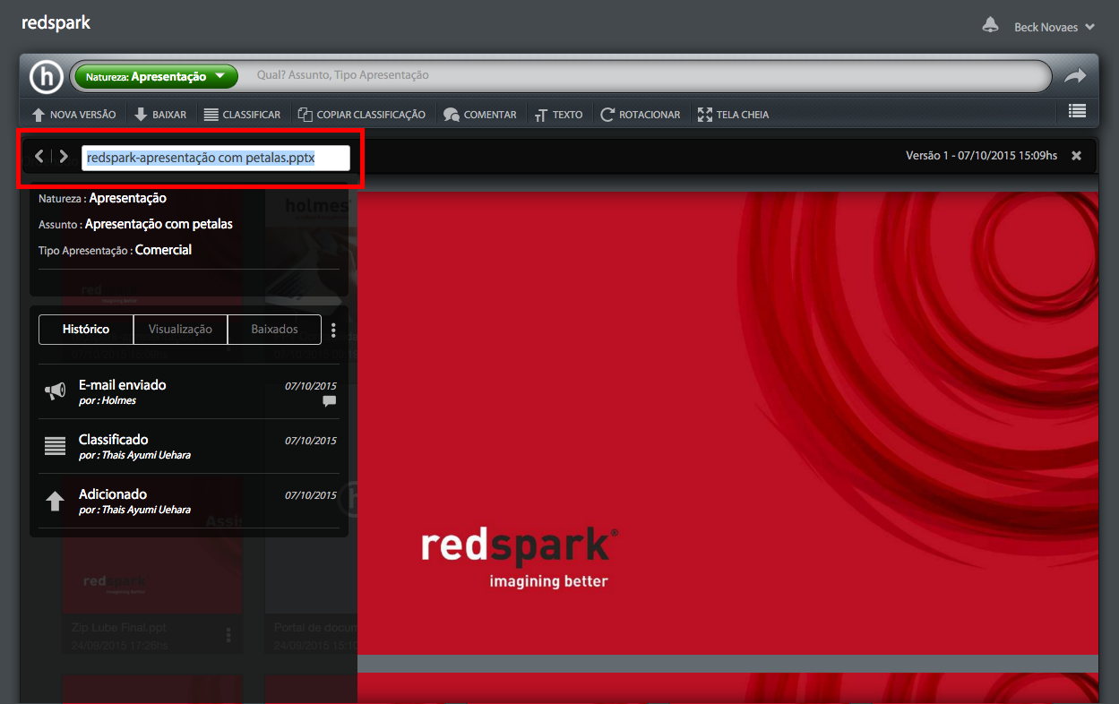Open the 'Adicionado' history entry

coord(190,501)
